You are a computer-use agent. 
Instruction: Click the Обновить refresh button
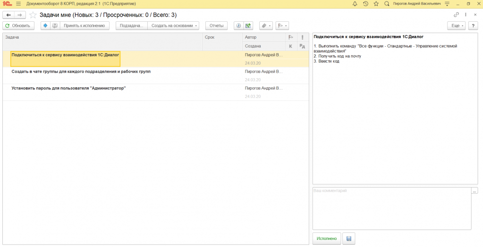[x=18, y=25]
